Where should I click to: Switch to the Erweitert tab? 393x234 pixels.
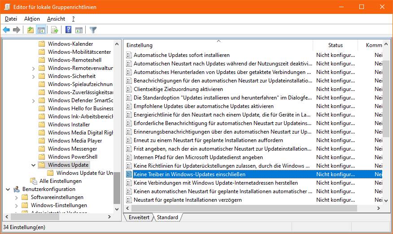(139, 217)
